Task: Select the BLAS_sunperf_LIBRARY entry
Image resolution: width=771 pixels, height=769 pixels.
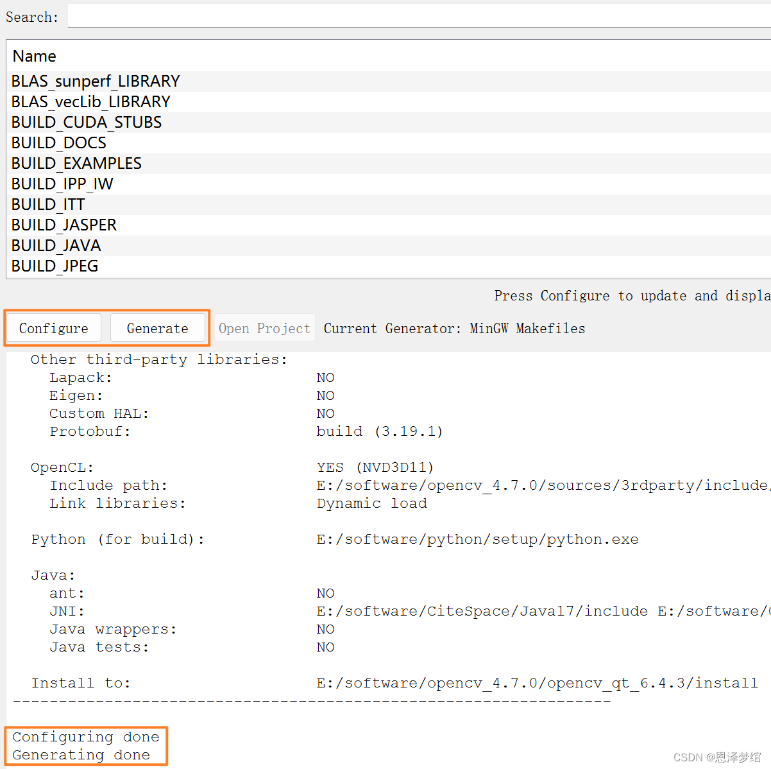Action: 95,81
